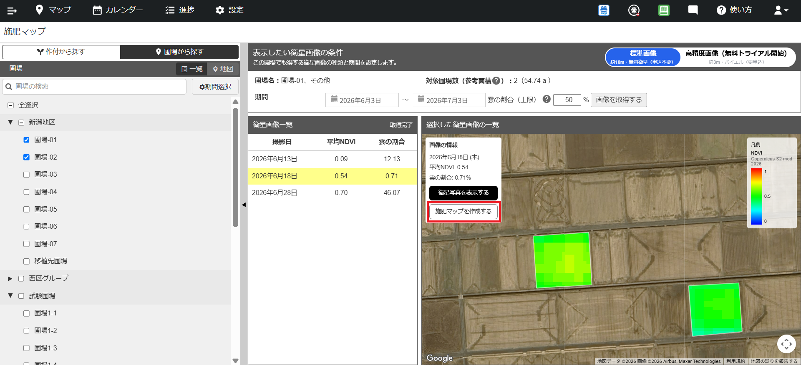This screenshot has width=801, height=365.
Task: Uncheck 圃場-01 checkbox
Action: point(26,140)
